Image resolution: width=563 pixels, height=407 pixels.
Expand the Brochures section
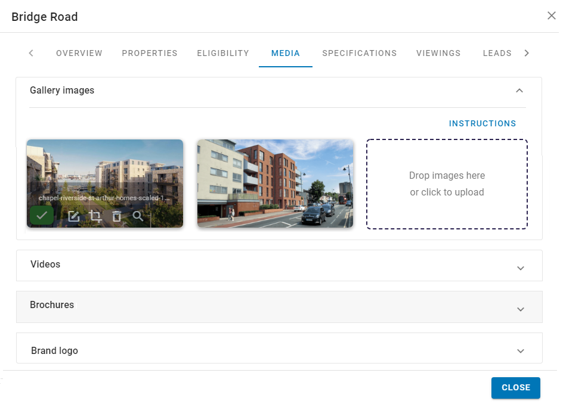click(x=521, y=309)
